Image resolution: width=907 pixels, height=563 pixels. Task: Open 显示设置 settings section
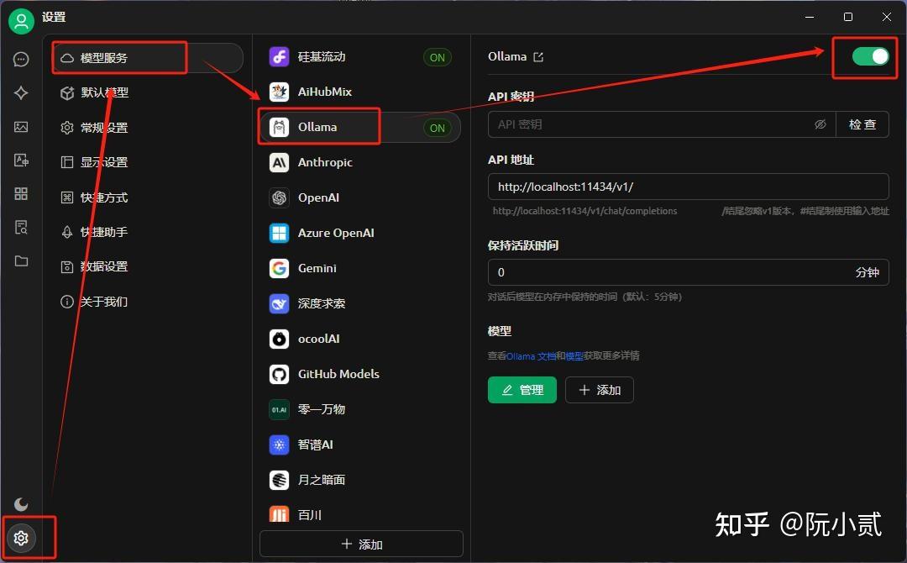pyautogui.click(x=148, y=162)
